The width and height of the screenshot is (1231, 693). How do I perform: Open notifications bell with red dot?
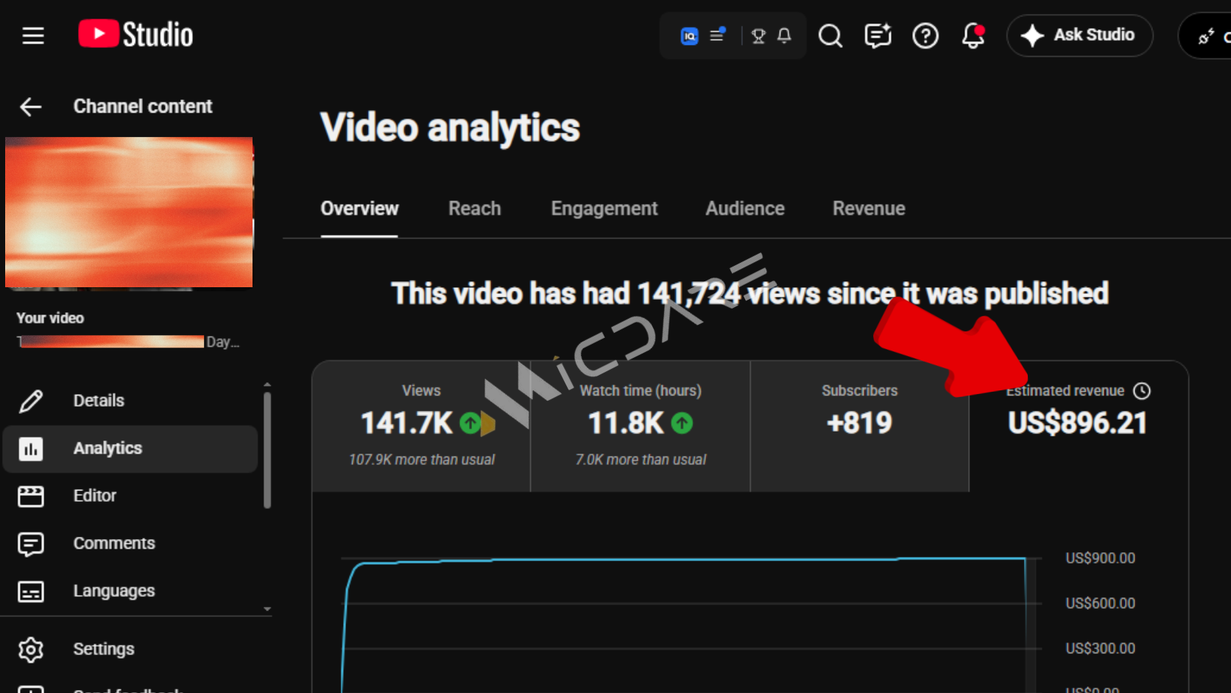point(973,35)
